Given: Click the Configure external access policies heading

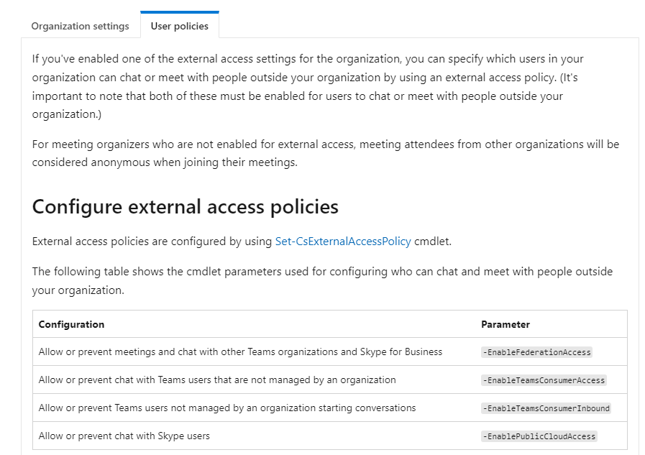Looking at the screenshot, I should coord(185,207).
